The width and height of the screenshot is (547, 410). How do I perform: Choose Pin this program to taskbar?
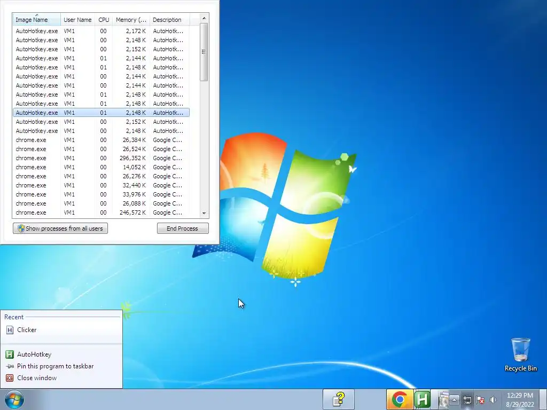pos(61,366)
